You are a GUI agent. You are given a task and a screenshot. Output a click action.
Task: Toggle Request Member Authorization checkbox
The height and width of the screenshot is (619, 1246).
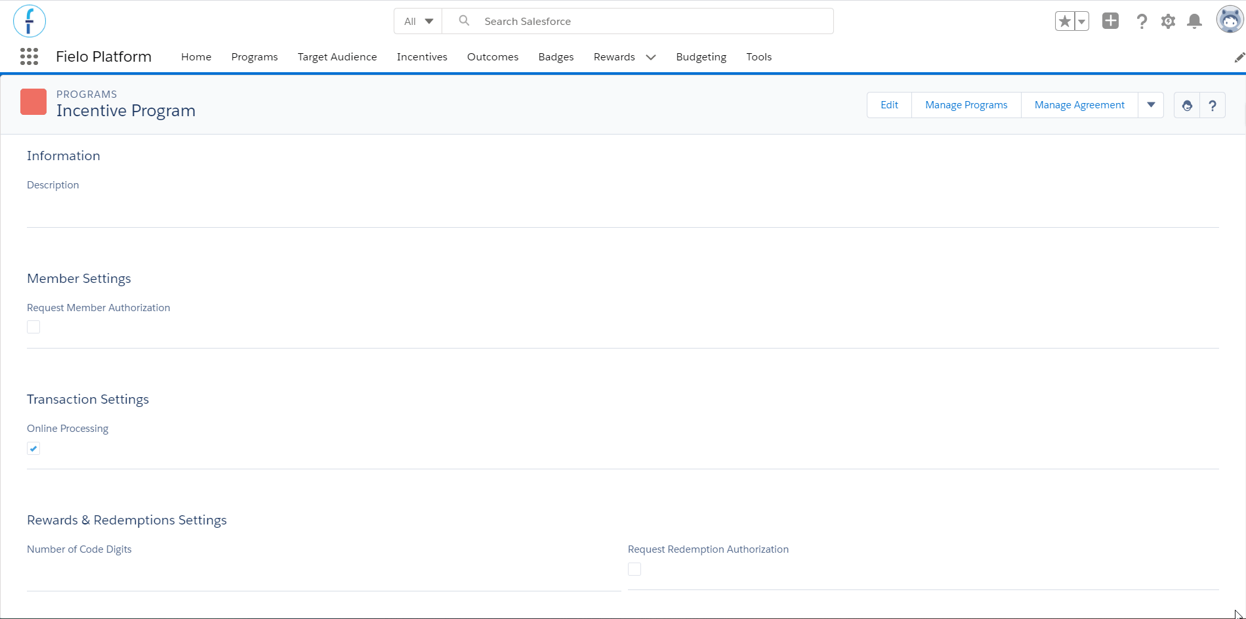[33, 327]
